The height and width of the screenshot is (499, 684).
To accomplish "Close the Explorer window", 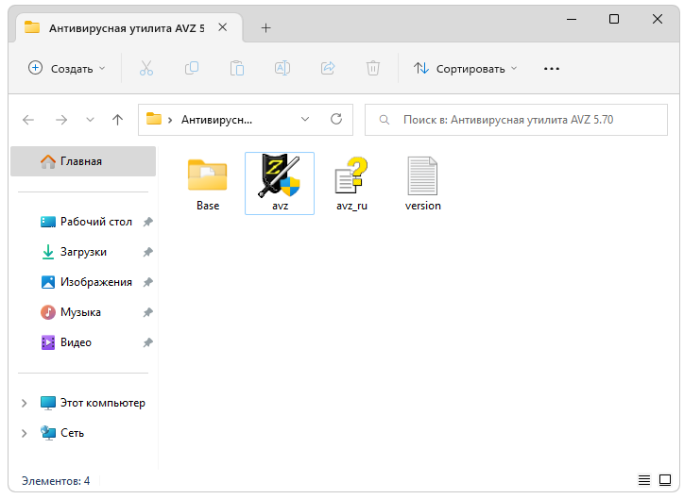I will [x=657, y=19].
